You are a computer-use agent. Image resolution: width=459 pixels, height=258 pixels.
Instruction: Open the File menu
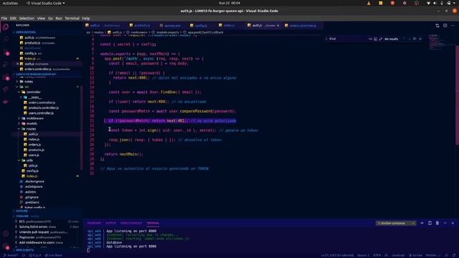point(4,18)
